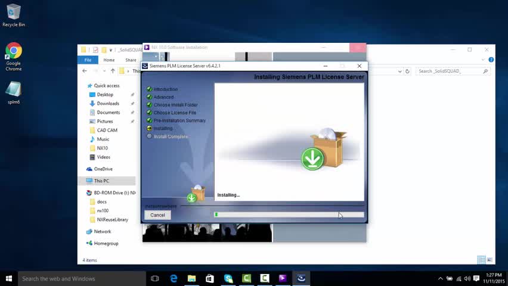This screenshot has width=508, height=286.
Task: Open File Explorer help icon
Action: (x=491, y=60)
